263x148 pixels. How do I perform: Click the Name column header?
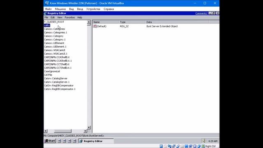[x=106, y=22]
